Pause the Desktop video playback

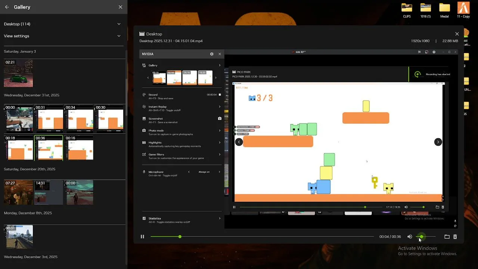pyautogui.click(x=142, y=236)
